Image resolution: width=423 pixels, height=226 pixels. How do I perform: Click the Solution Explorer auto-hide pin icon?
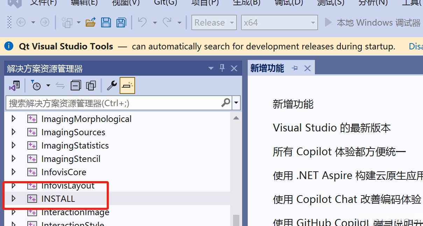[222, 68]
